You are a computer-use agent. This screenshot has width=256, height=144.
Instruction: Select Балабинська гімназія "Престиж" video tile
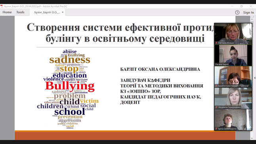pyautogui.click(x=233, y=77)
